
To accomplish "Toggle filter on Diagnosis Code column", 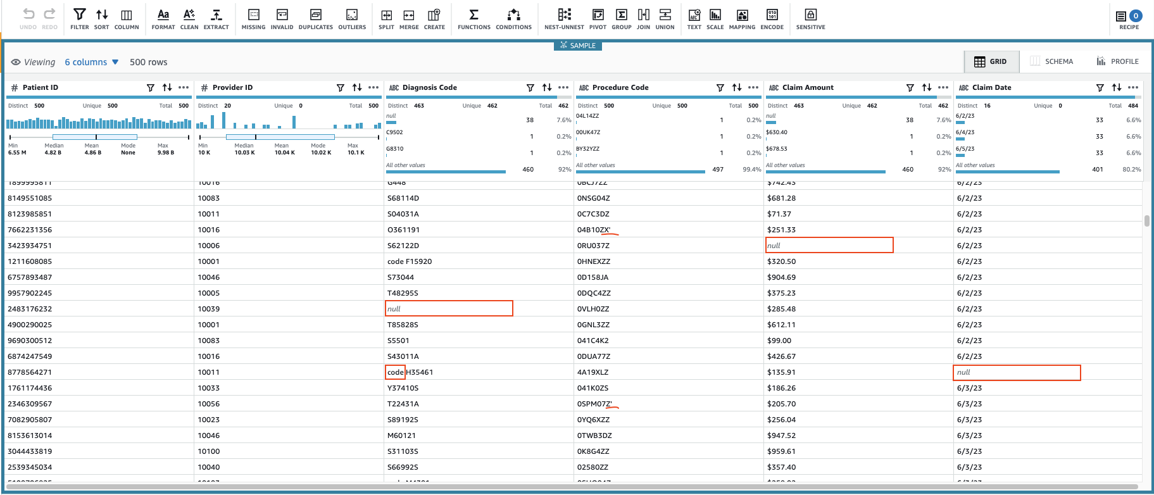I will [x=530, y=87].
